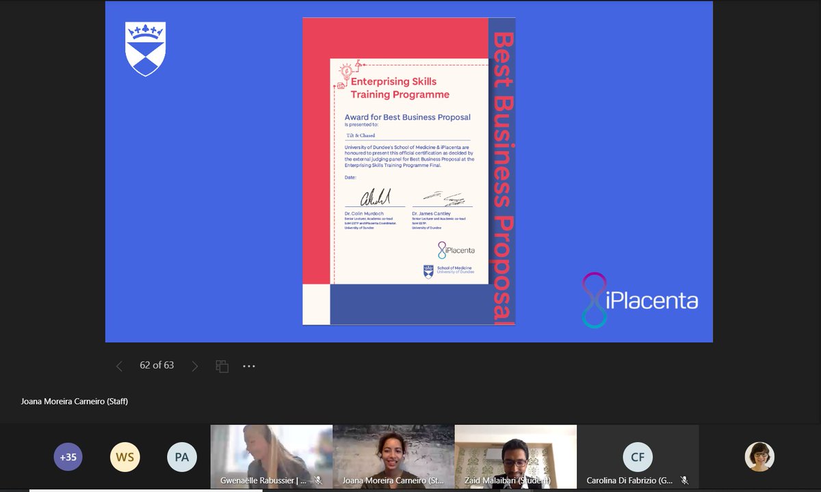Viewport: 821px width, 492px height.
Task: Click the muted mic icon on Carolina's tile
Action: pos(684,481)
